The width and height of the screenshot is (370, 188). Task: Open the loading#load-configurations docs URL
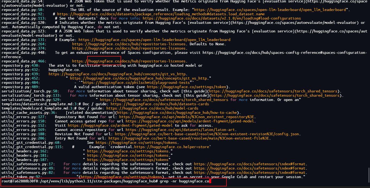222,18
